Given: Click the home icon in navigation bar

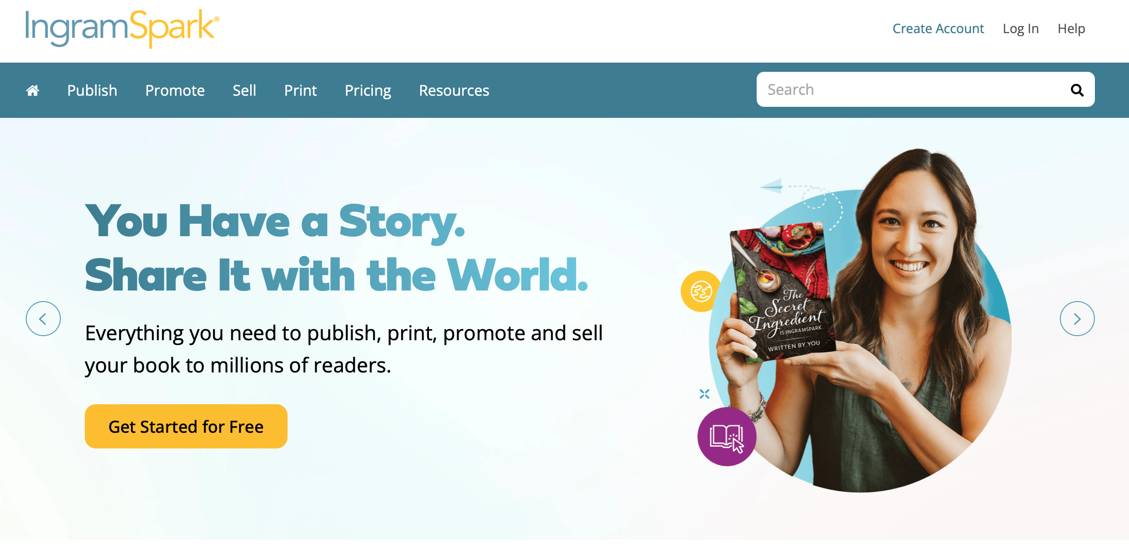Looking at the screenshot, I should click(x=33, y=90).
